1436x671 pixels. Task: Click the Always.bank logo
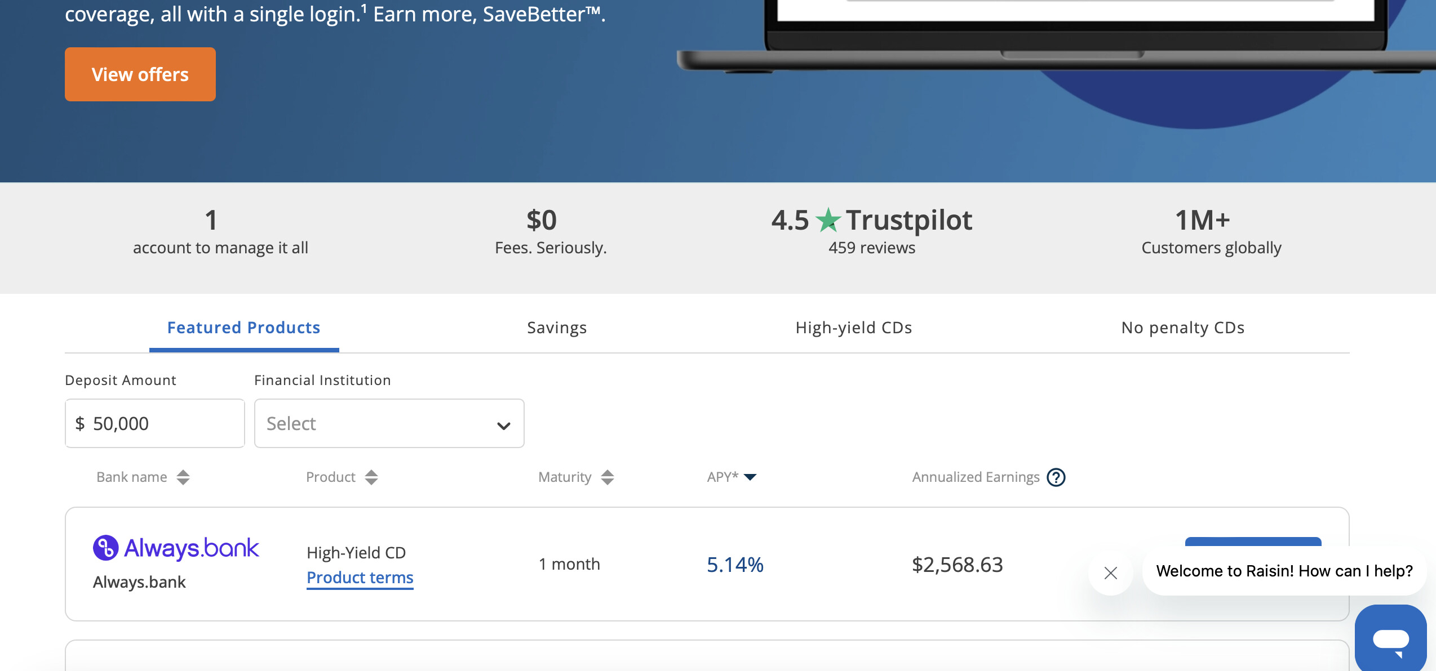(x=176, y=548)
